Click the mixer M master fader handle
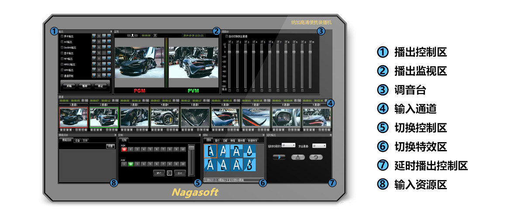The width and height of the screenshot is (511, 218). [310, 52]
